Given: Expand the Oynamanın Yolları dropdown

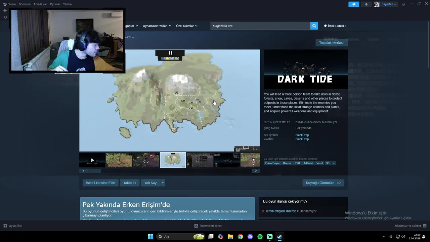Looking at the screenshot, I should coord(157,26).
